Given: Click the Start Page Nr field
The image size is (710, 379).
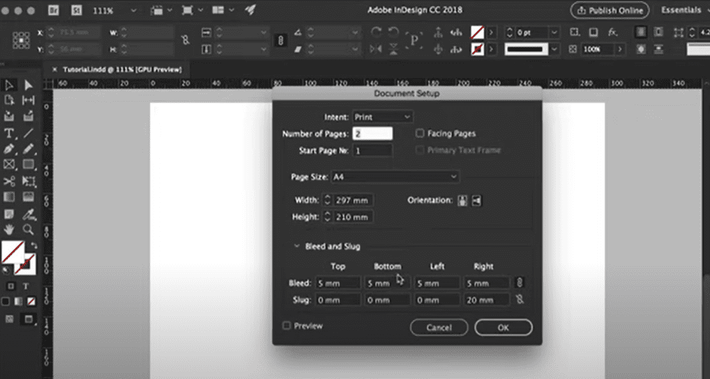Looking at the screenshot, I should 372,150.
